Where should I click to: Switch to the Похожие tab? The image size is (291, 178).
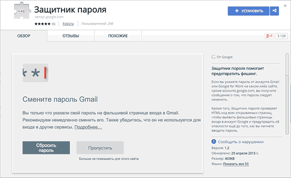pyautogui.click(x=118, y=36)
